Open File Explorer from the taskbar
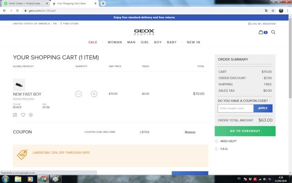292x183 pixels. point(18,179)
